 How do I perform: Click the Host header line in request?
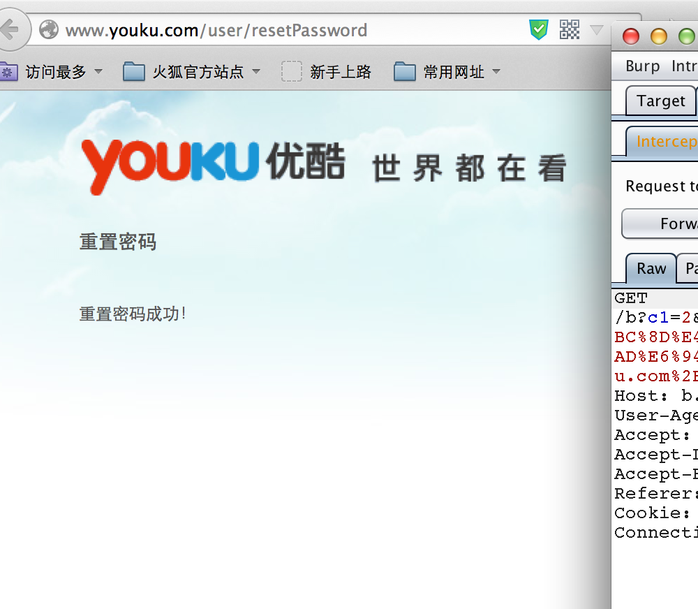[x=655, y=395]
